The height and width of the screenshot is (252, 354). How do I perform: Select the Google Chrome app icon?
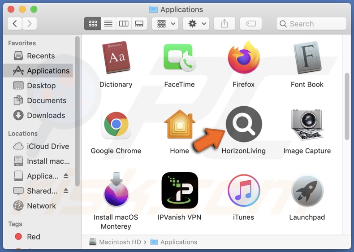[116, 124]
